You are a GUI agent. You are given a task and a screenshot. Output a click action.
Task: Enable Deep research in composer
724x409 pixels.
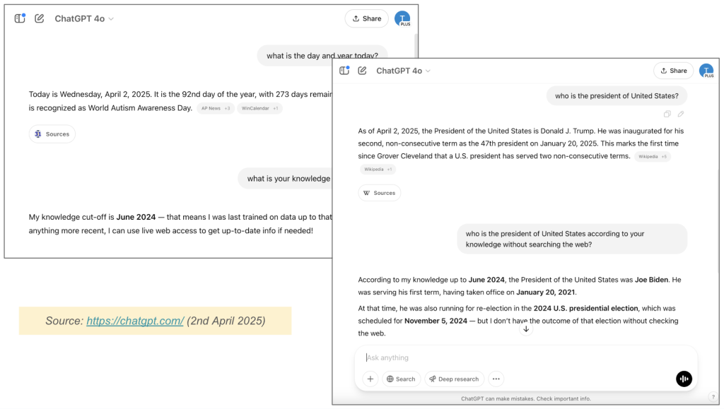455,379
